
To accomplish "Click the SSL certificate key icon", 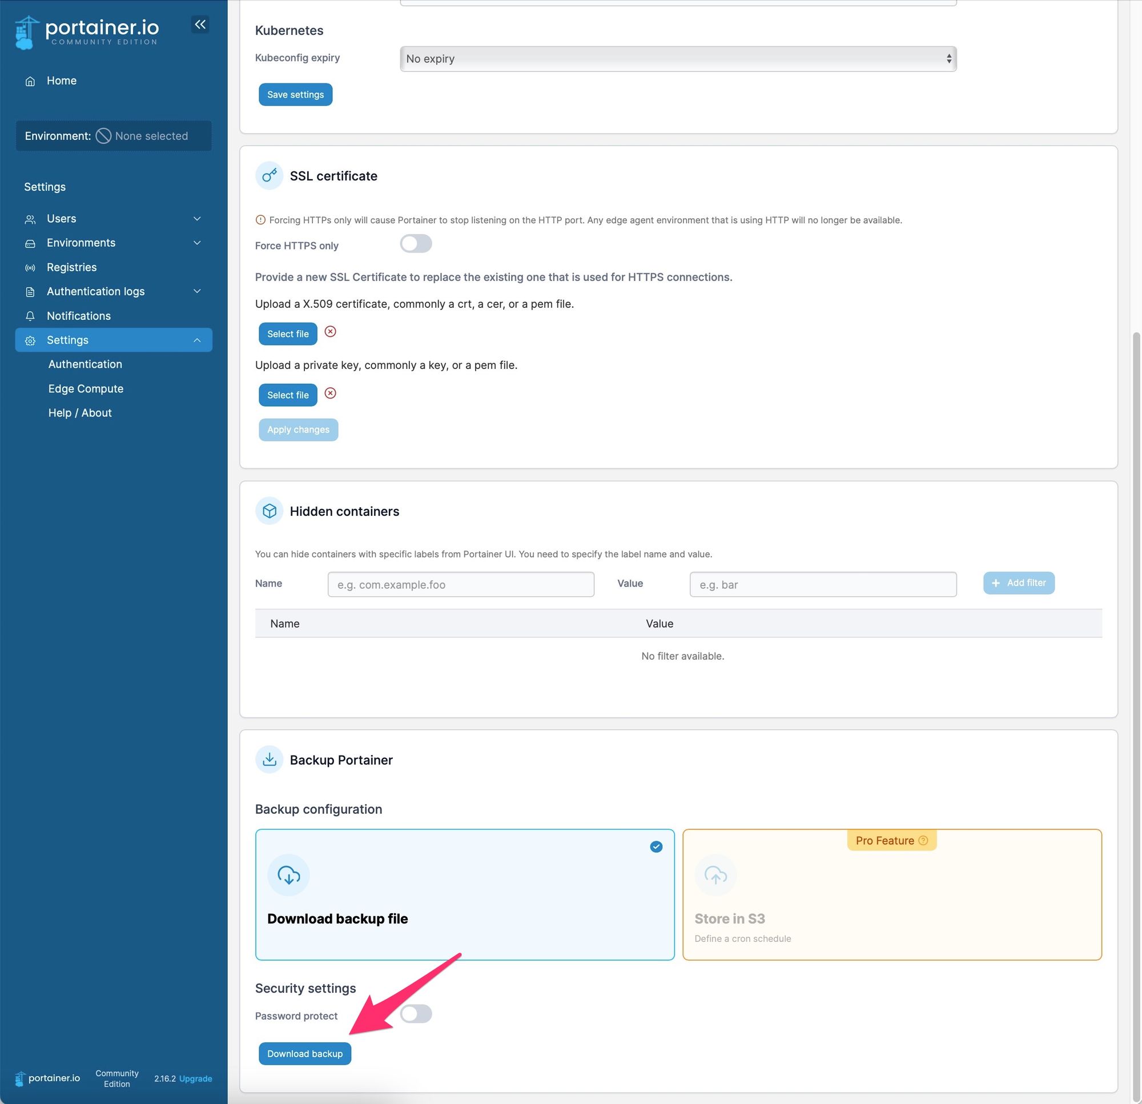I will [269, 175].
